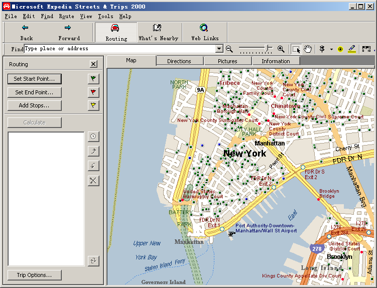Switch to the Information tab
Screen dimensions: 377x288
tap(276, 61)
